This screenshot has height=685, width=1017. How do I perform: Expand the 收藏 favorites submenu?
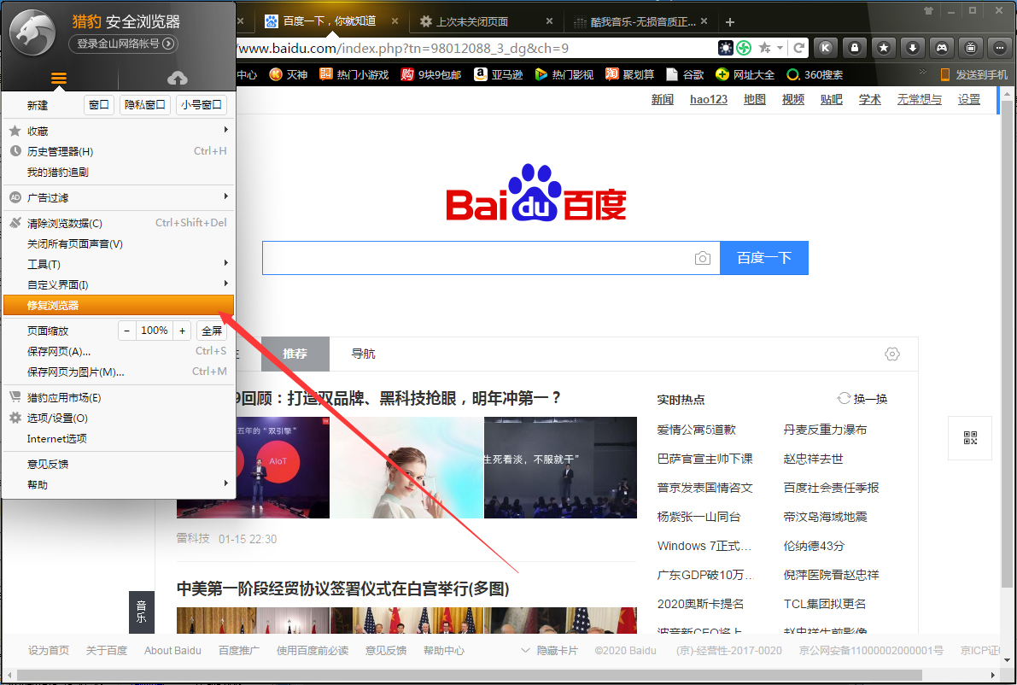click(x=40, y=131)
